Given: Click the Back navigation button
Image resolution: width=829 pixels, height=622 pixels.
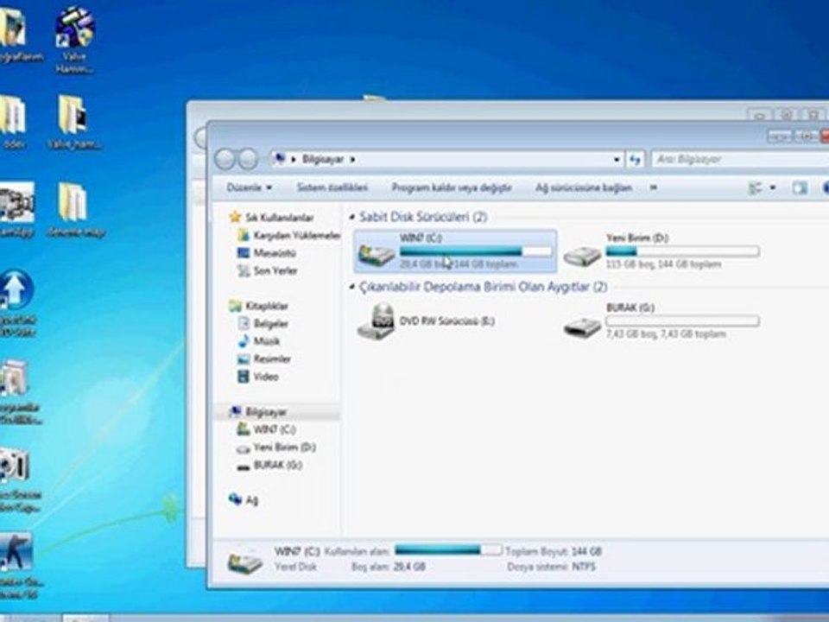Looking at the screenshot, I should [225, 159].
